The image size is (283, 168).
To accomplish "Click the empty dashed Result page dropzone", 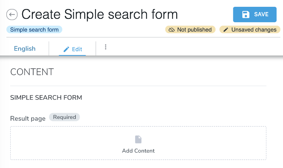I will 138,143.
